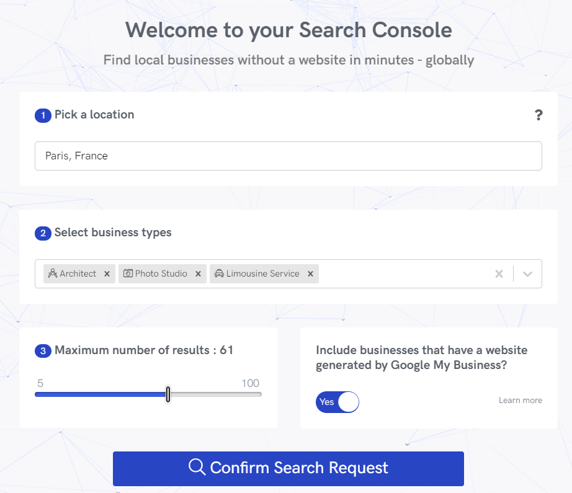572x493 pixels.
Task: Adjust the maximum results slider handle
Action: [x=168, y=394]
